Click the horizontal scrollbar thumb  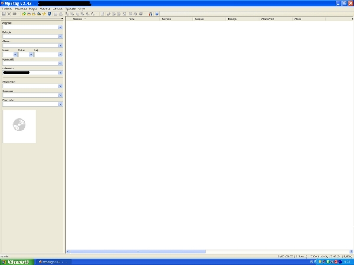tap(138, 251)
